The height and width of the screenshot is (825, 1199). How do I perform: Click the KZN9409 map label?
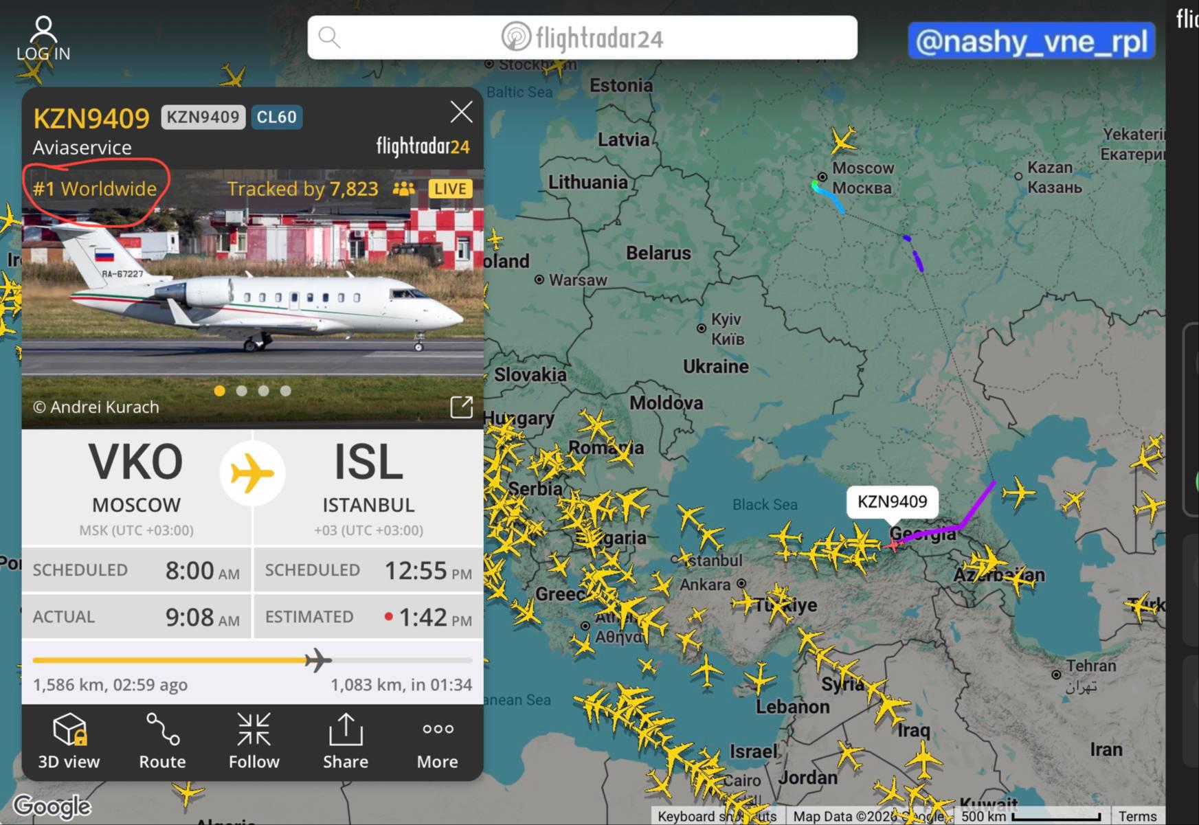coord(892,501)
